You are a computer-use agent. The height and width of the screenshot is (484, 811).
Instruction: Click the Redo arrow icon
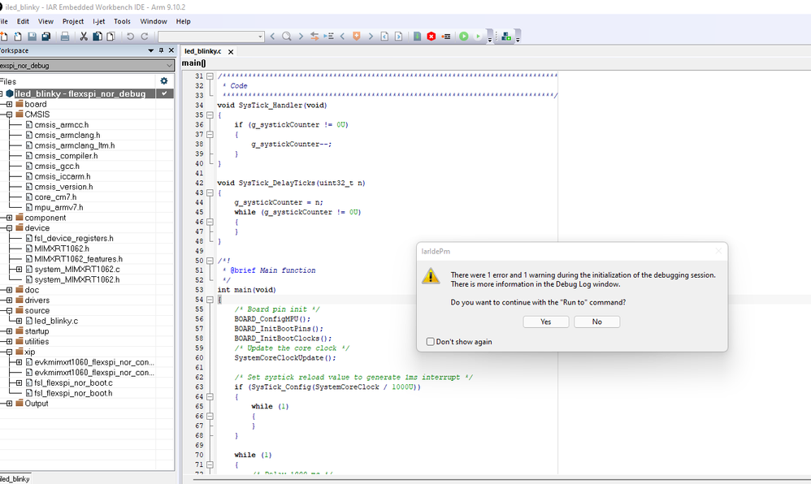(x=145, y=37)
